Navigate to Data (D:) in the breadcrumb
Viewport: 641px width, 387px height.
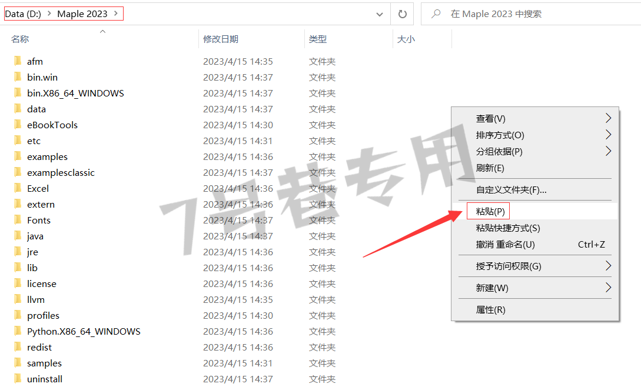(x=23, y=14)
